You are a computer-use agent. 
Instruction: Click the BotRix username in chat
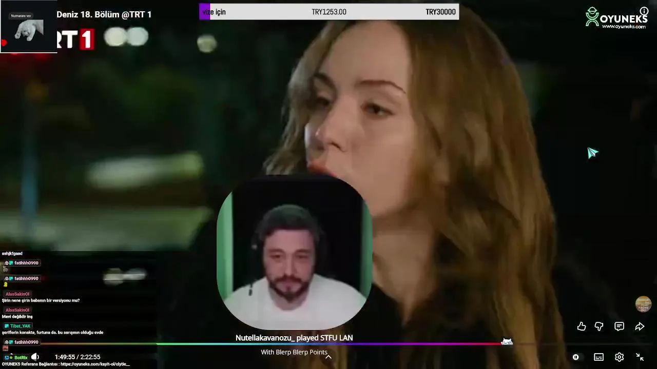[x=21, y=358]
